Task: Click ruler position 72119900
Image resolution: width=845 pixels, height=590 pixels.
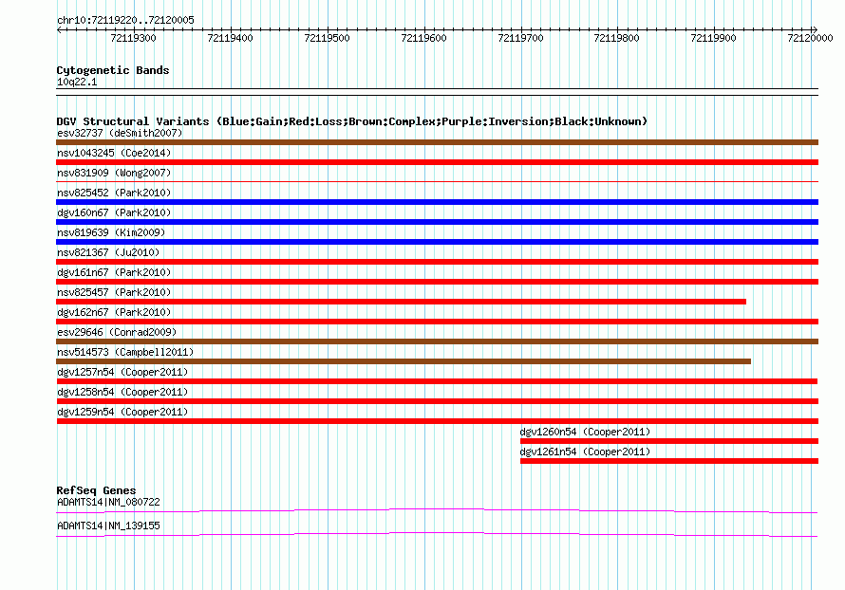Action: tap(714, 38)
